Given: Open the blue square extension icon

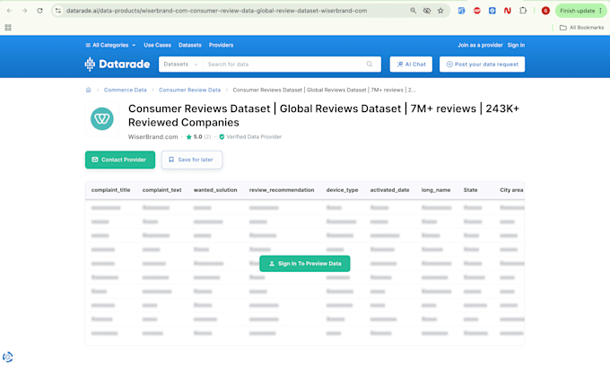Looking at the screenshot, I should (x=492, y=11).
